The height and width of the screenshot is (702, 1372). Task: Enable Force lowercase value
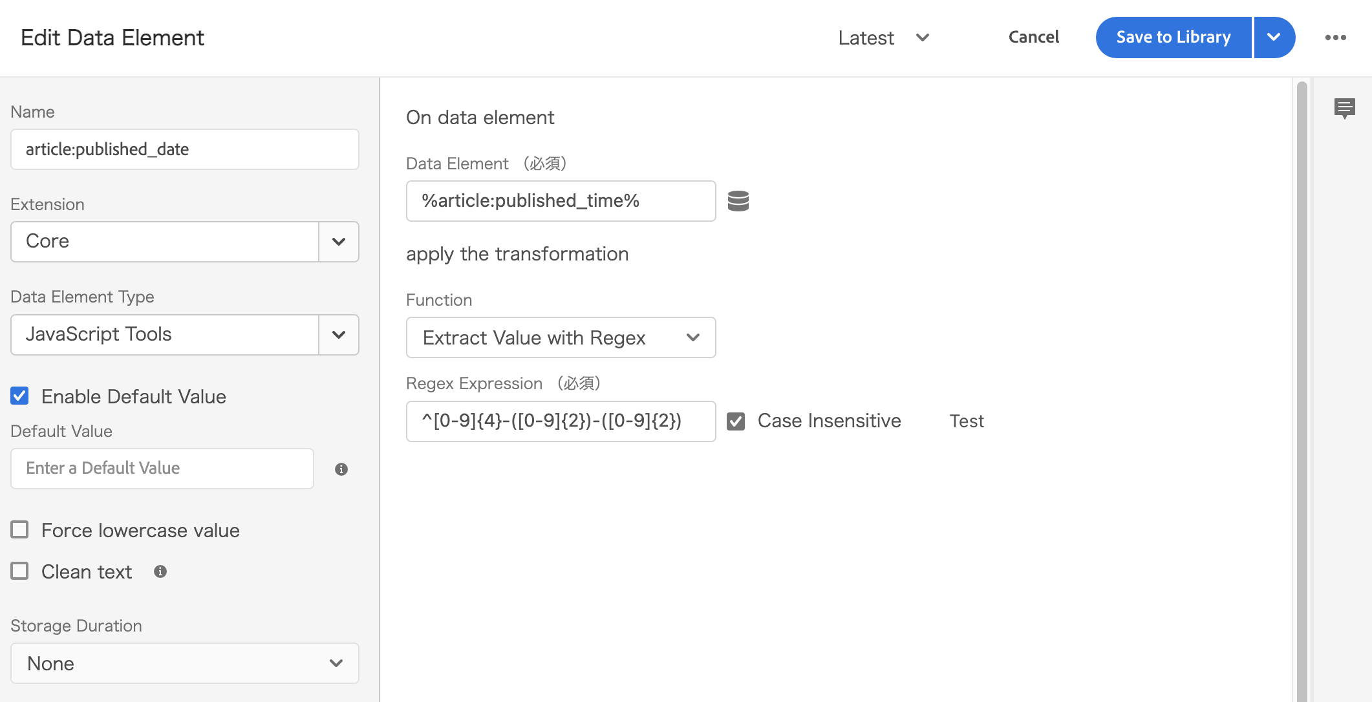click(19, 529)
